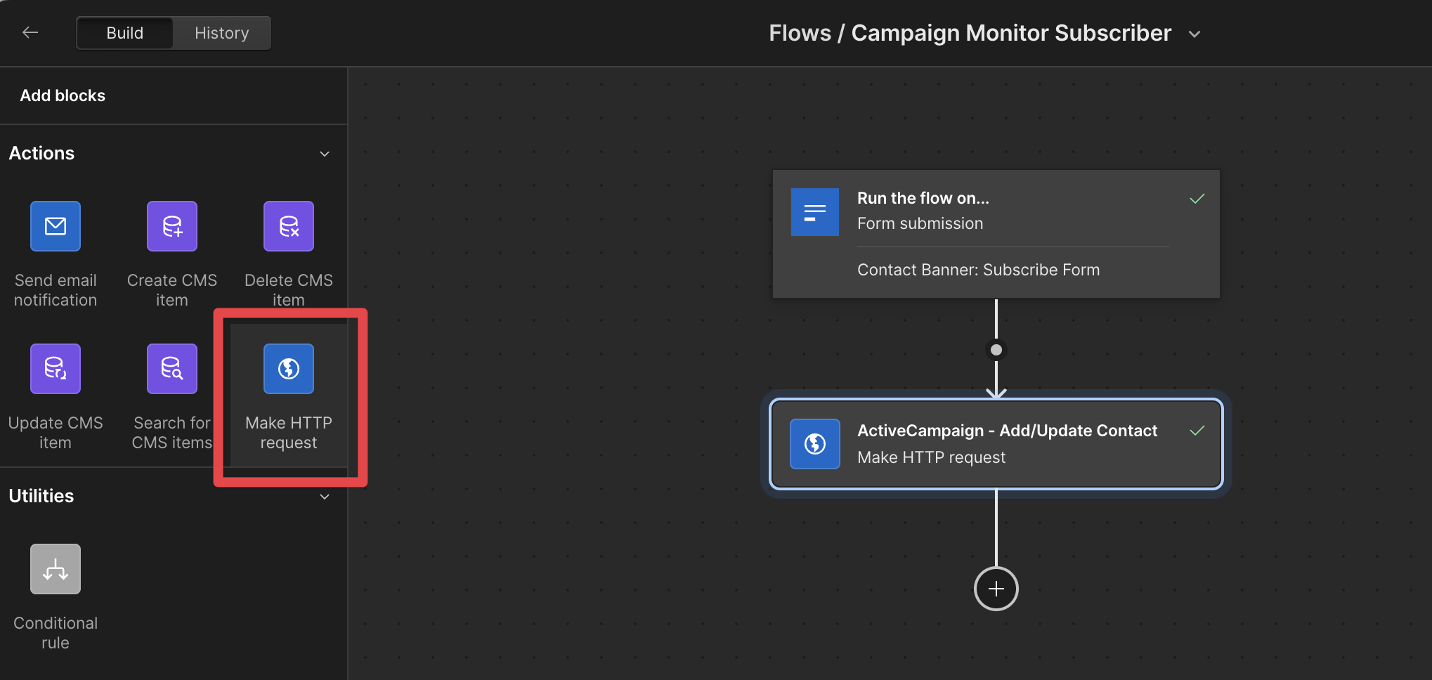Click the 'Make HTTP request' sidebar label
Viewport: 1432px width, 680px height.
tap(289, 433)
